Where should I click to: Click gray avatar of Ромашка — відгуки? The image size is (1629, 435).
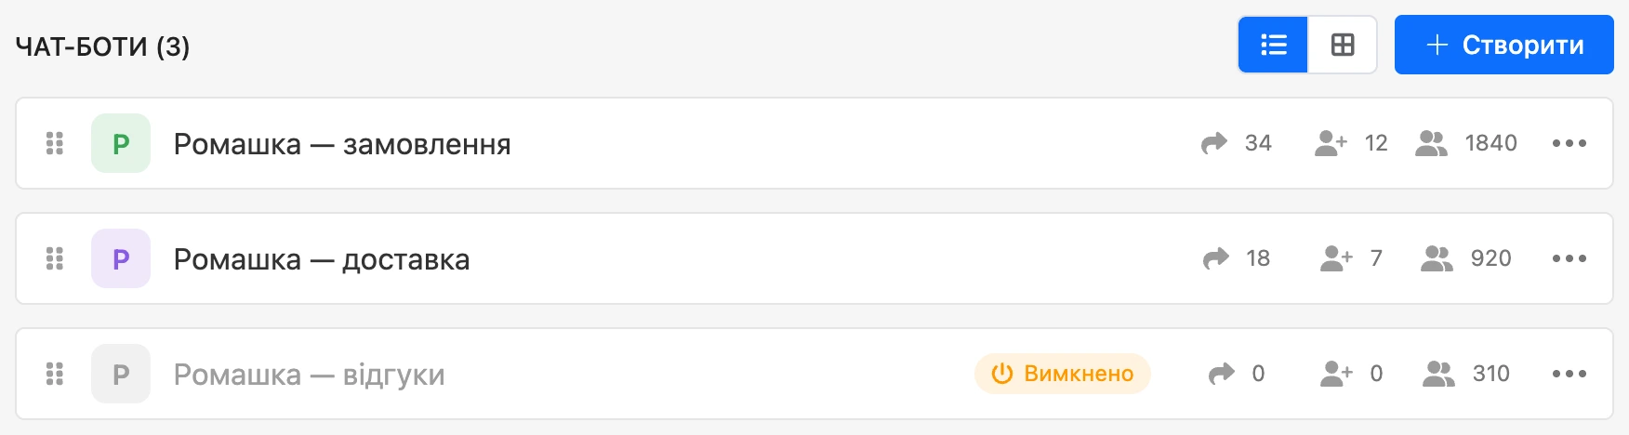coord(121,374)
